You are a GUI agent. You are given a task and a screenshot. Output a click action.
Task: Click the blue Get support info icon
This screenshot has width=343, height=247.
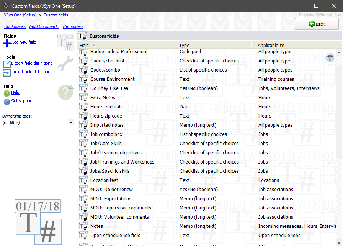[x=7, y=101]
